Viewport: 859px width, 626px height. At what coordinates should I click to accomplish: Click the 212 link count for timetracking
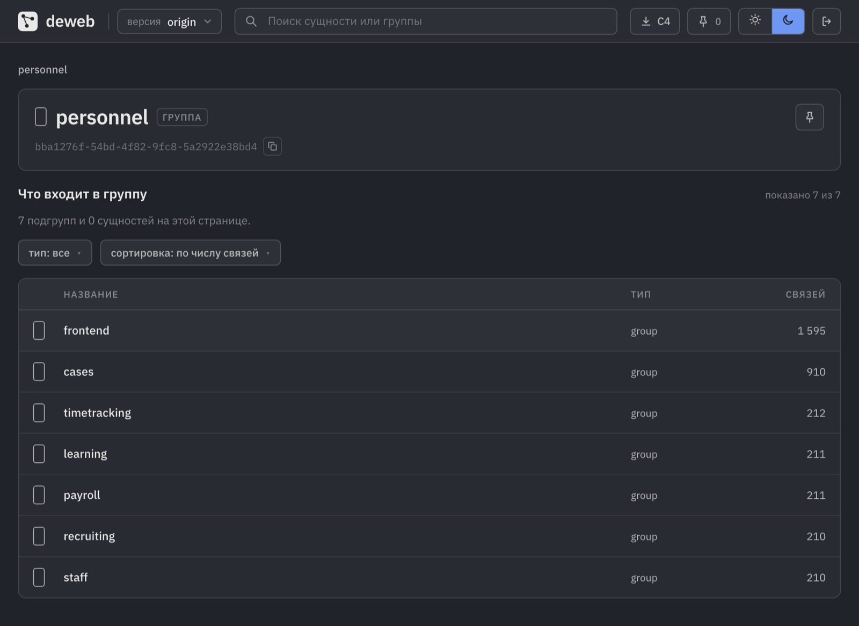[816, 413]
